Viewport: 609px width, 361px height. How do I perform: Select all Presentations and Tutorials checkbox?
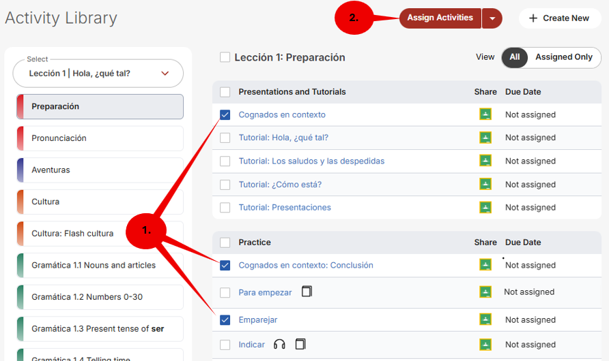click(225, 92)
